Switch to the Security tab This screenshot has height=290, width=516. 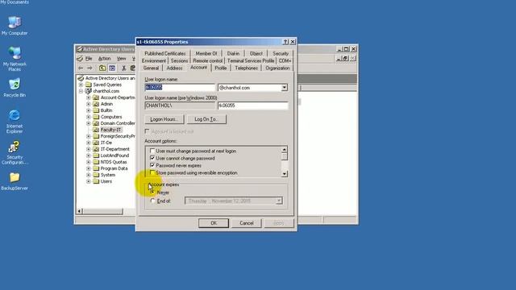coord(281,53)
